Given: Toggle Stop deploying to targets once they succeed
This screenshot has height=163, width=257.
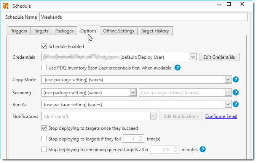Looking at the screenshot, I should 44,128.
